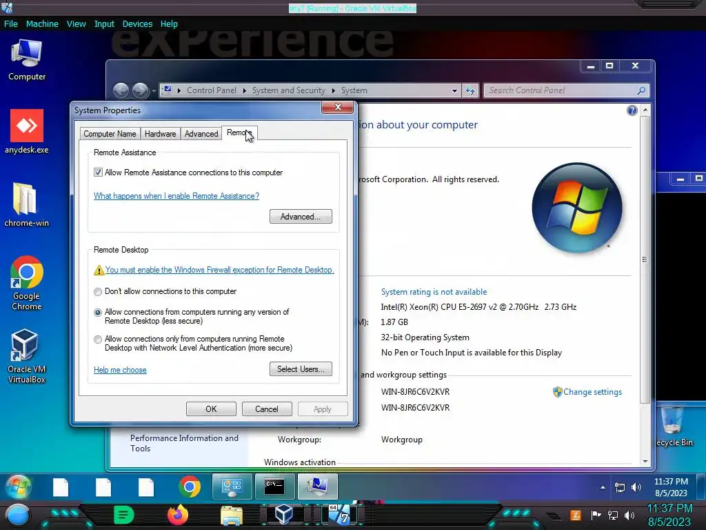Image resolution: width=706 pixels, height=530 pixels.
Task: Click the refresh button beside address bar
Action: (x=470, y=90)
